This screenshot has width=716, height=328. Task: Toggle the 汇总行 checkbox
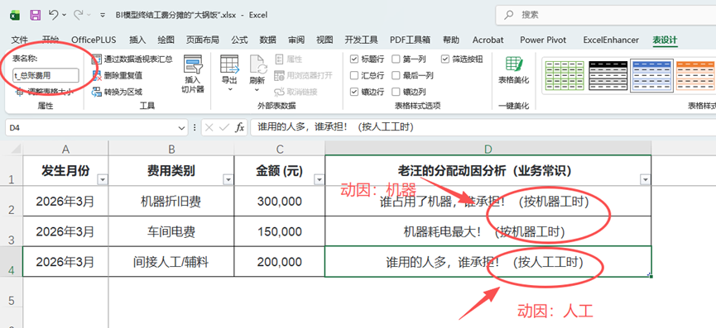[354, 76]
